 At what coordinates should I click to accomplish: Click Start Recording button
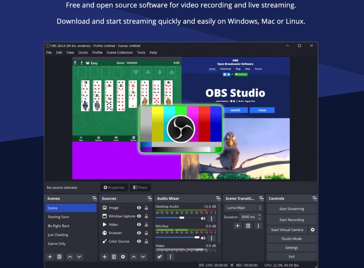click(292, 220)
